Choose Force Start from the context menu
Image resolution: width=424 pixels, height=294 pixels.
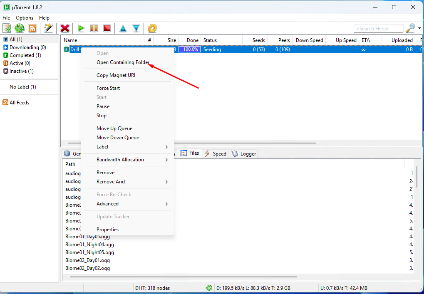point(127,88)
